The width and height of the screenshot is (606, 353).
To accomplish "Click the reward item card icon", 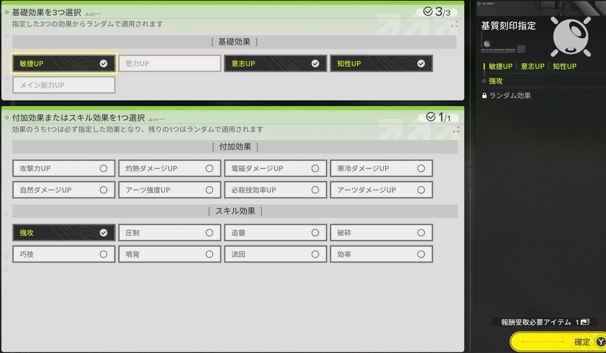I will pyautogui.click(x=585, y=322).
